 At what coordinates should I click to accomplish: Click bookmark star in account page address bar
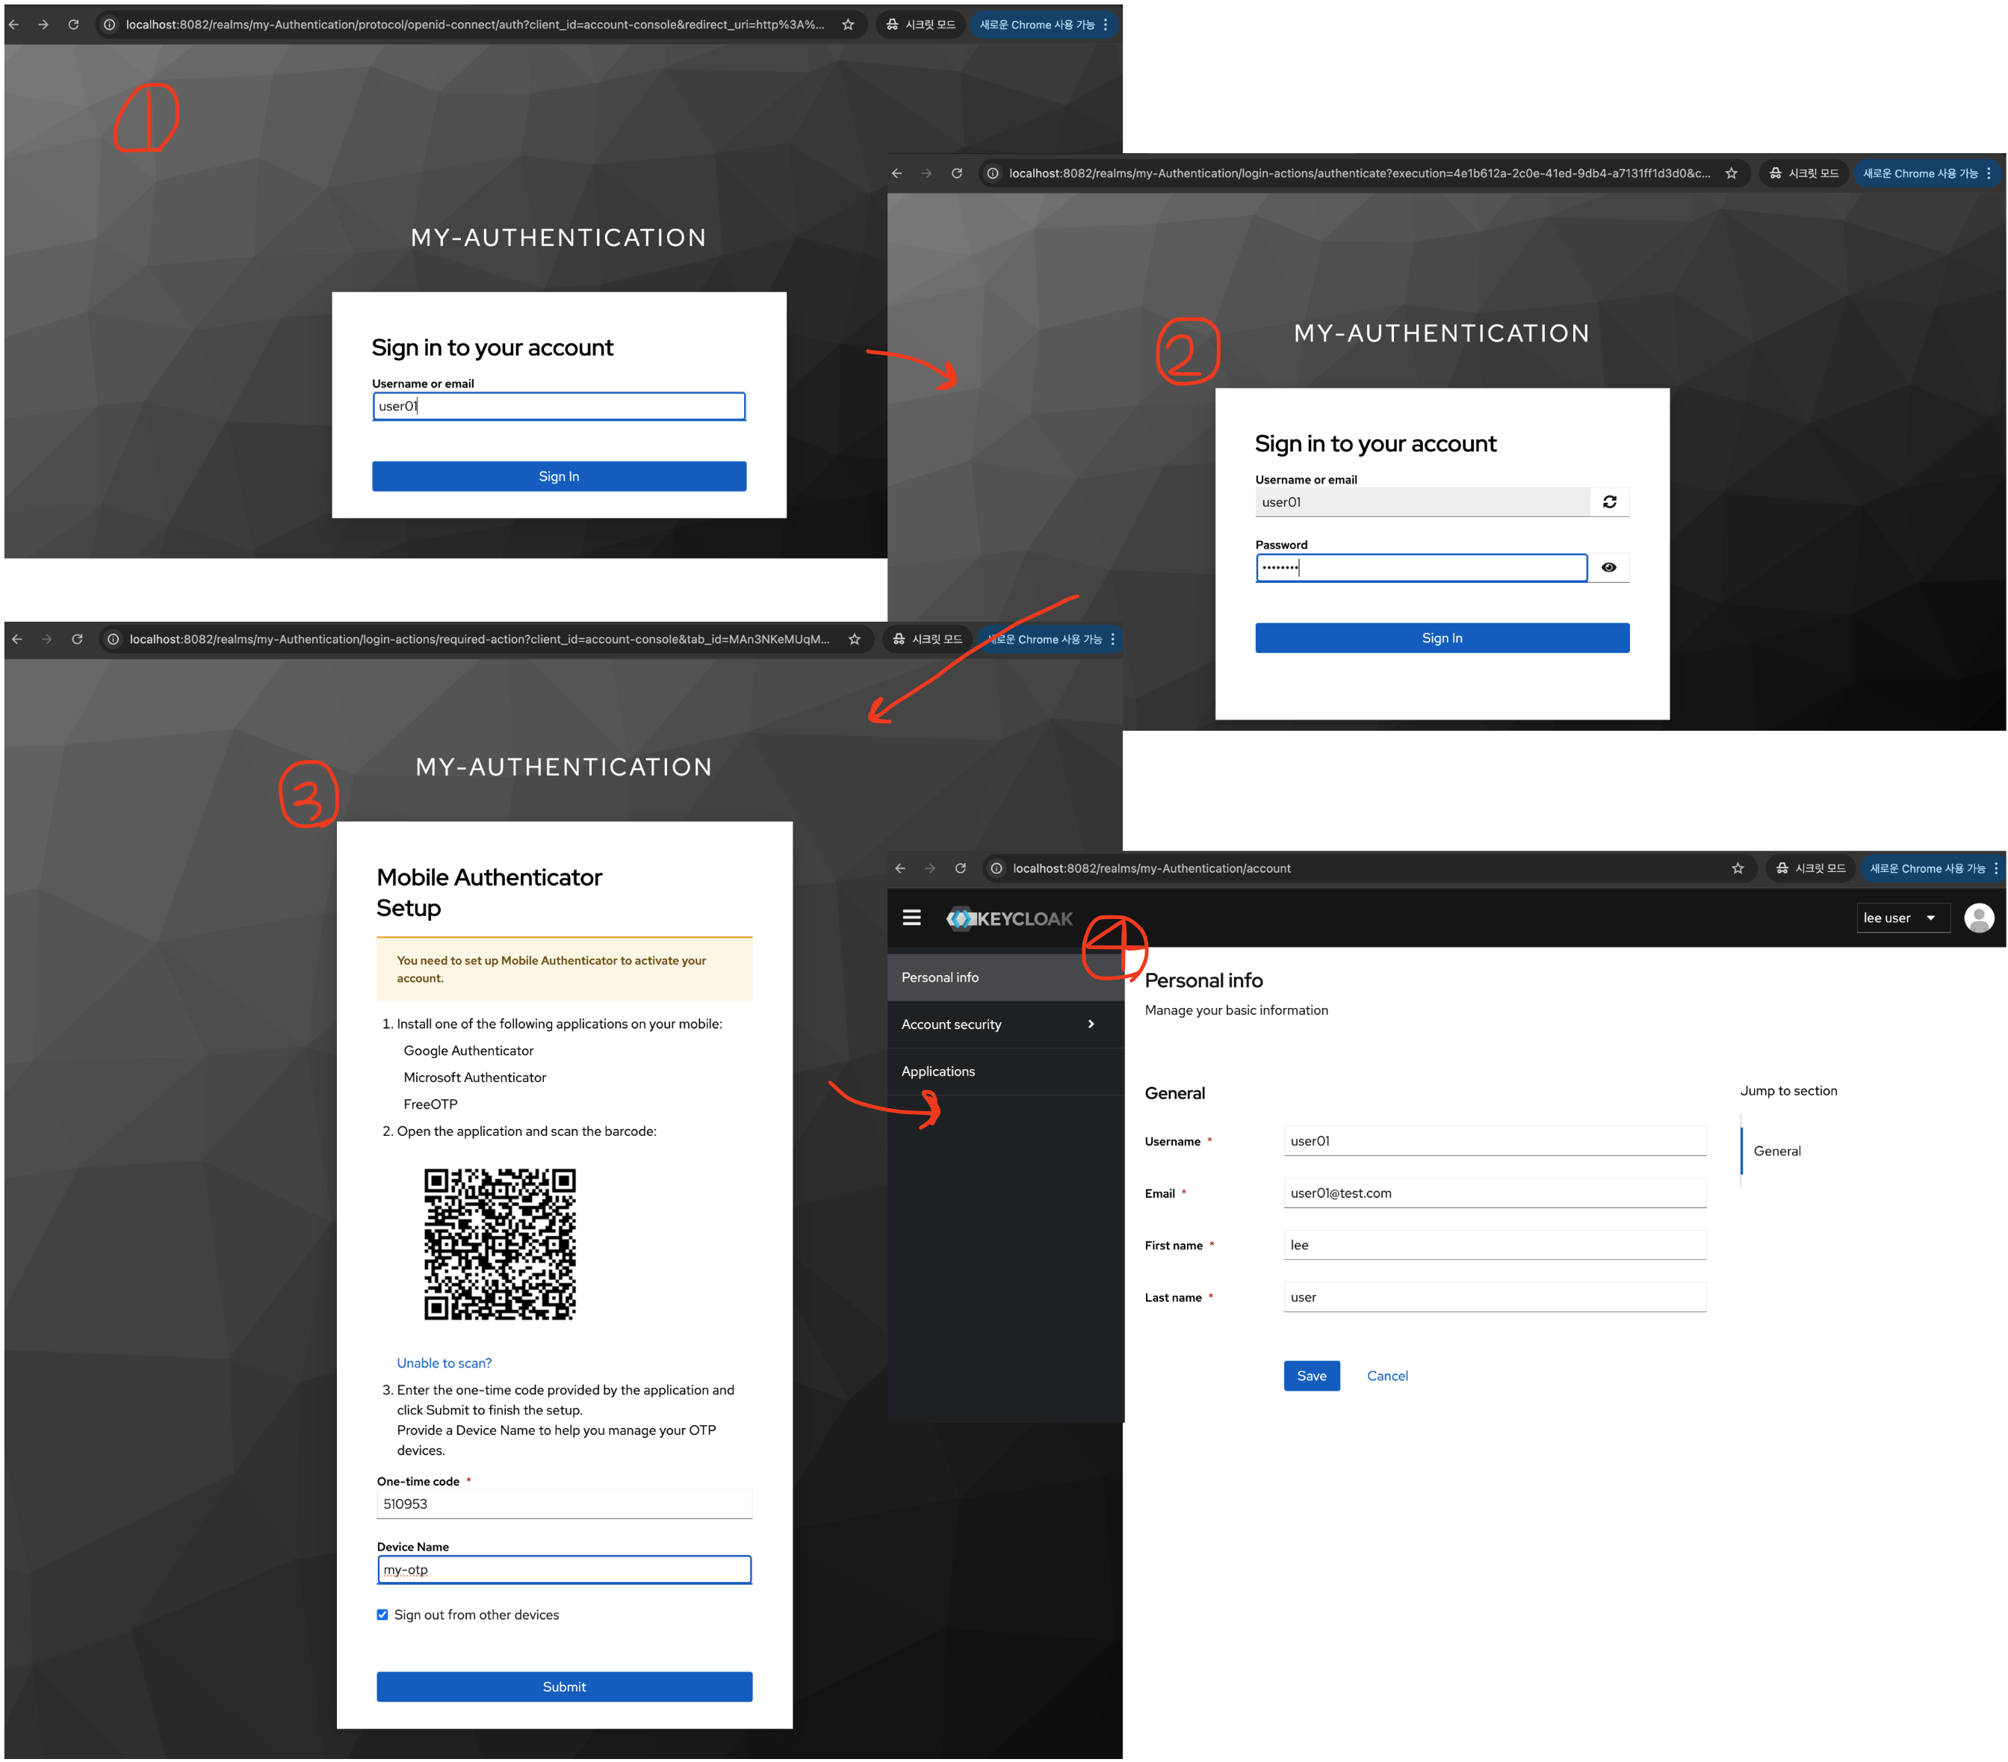pos(1737,868)
